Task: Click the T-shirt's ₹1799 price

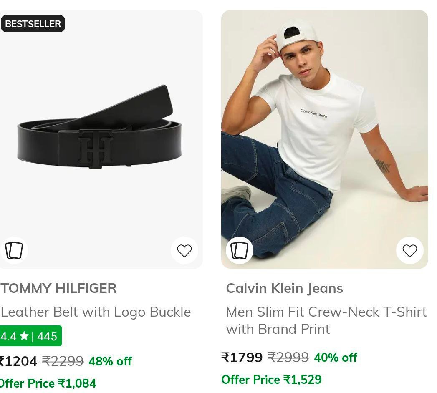Action: pos(242,358)
